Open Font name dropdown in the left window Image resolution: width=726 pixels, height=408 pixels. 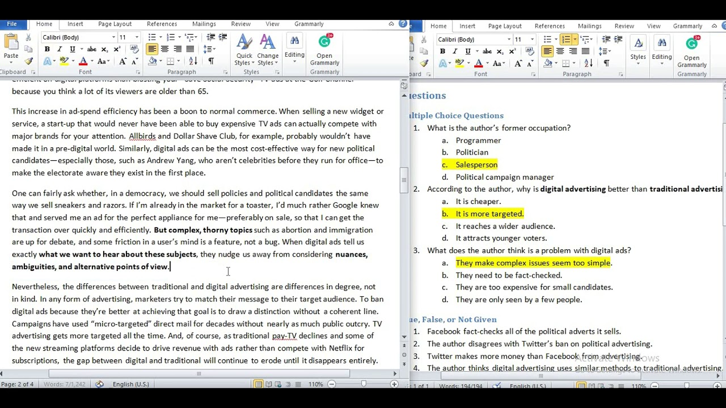pos(113,37)
